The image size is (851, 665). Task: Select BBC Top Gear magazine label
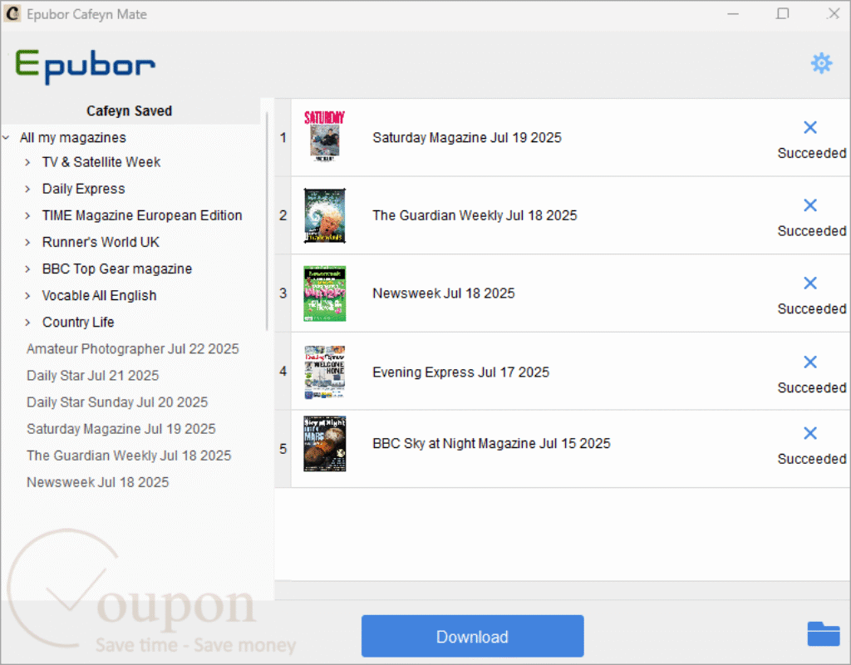click(117, 268)
